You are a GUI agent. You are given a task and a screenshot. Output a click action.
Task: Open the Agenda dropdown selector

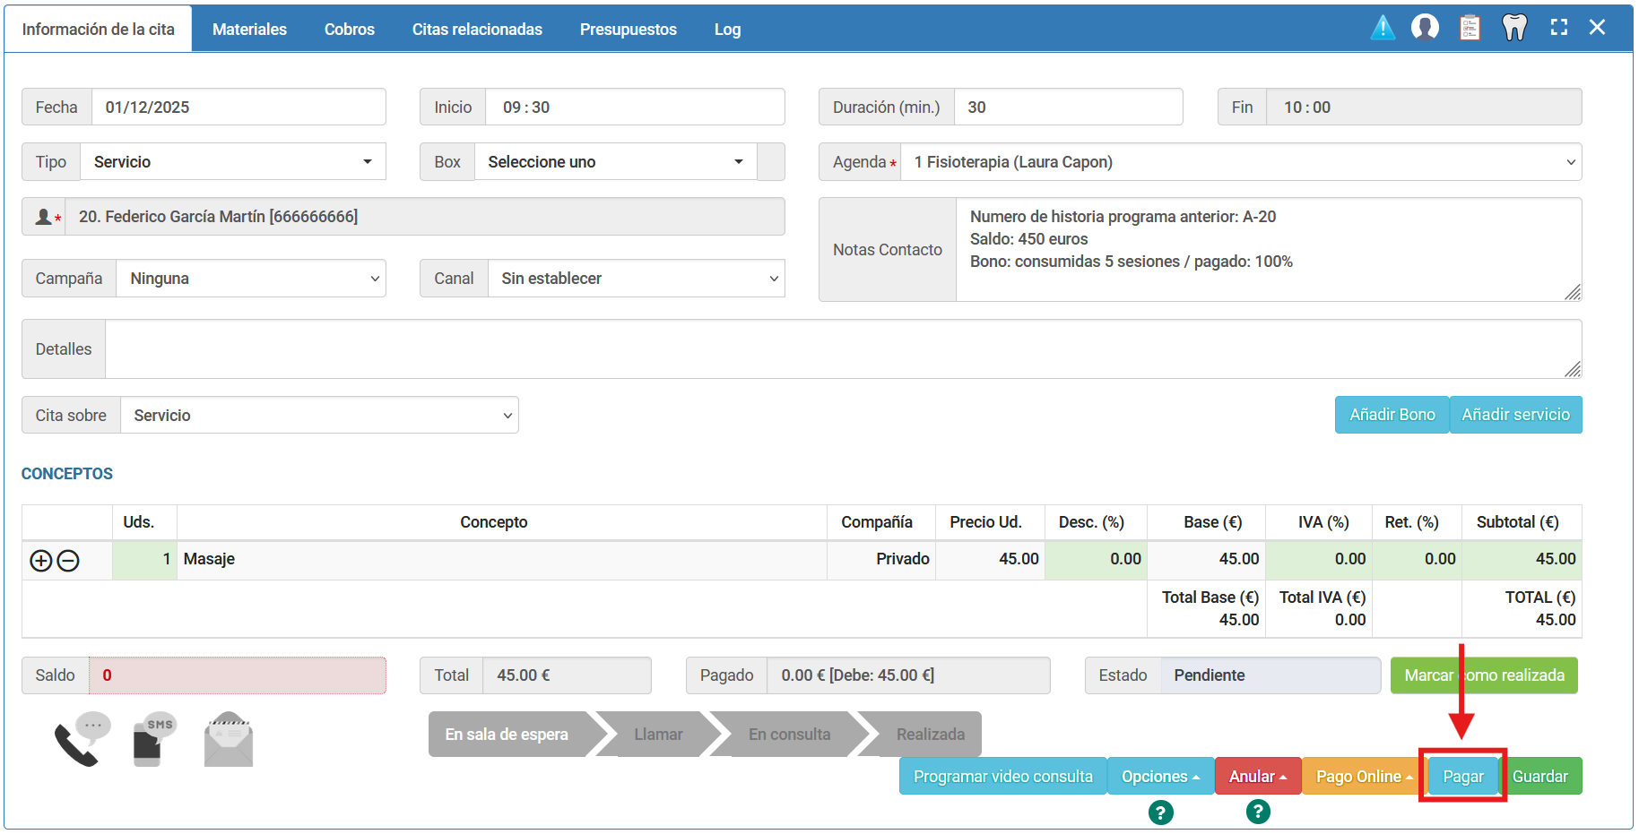pyautogui.click(x=1240, y=162)
